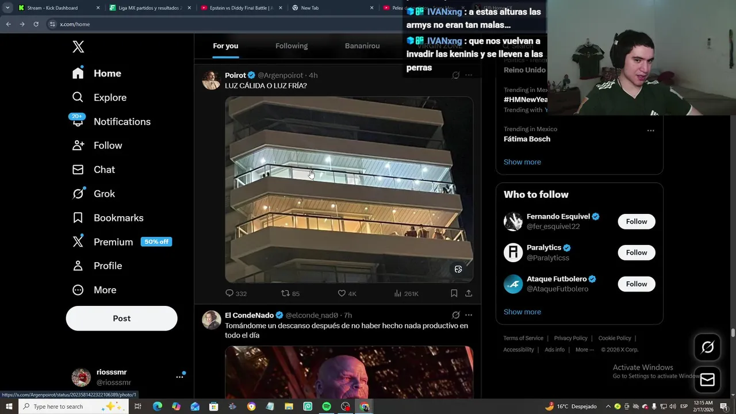
Task: Reply to Poirot's post with 332 replies
Action: [x=236, y=293]
